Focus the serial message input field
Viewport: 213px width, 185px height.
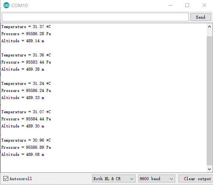[95, 17]
